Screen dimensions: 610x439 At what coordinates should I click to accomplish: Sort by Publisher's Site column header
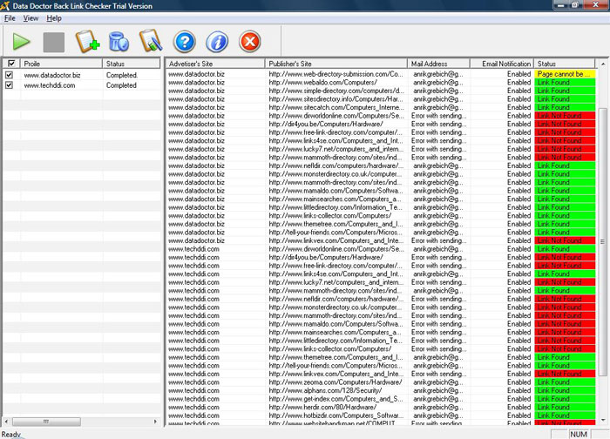click(x=336, y=64)
